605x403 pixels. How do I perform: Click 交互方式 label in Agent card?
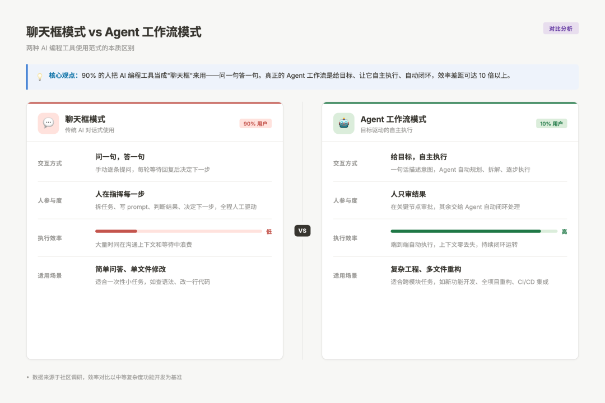tap(345, 163)
